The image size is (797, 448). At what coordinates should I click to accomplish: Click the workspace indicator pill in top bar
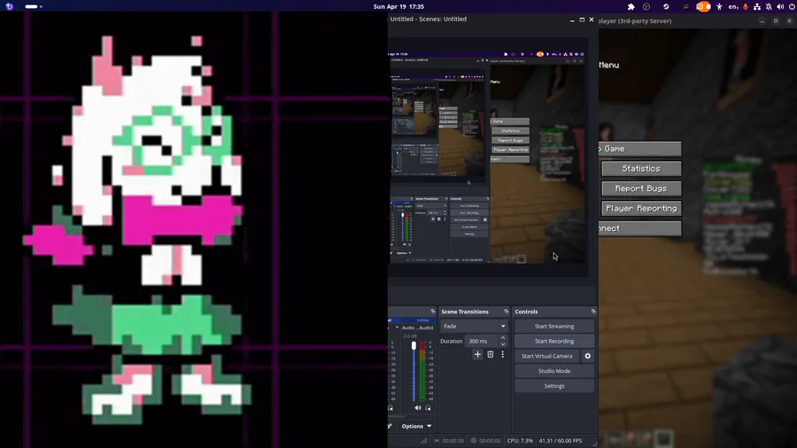pos(34,6)
